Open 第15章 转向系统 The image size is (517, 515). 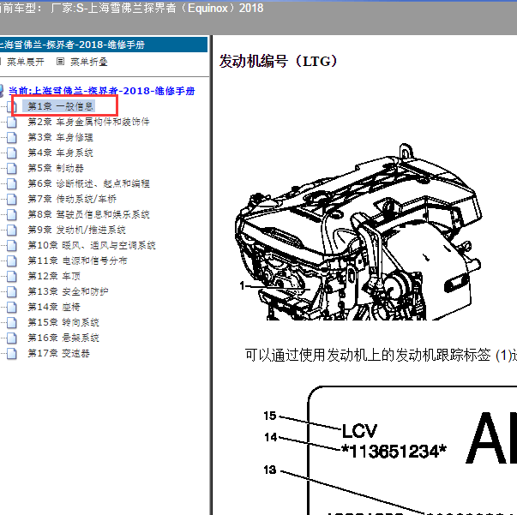coord(63,322)
